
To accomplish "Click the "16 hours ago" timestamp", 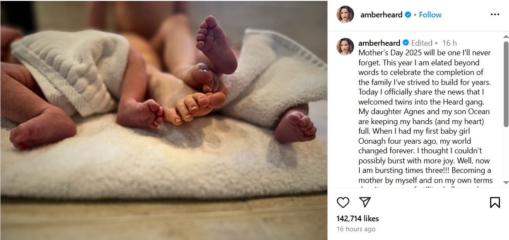I will click(x=356, y=229).
